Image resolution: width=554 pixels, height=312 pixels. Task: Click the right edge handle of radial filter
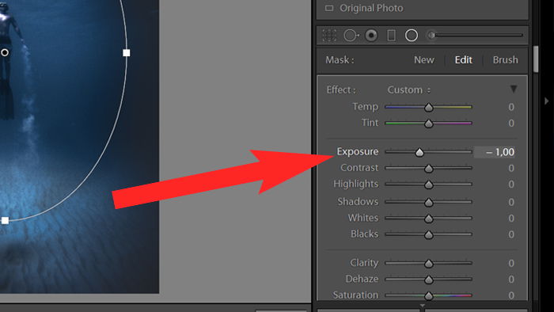pos(126,53)
